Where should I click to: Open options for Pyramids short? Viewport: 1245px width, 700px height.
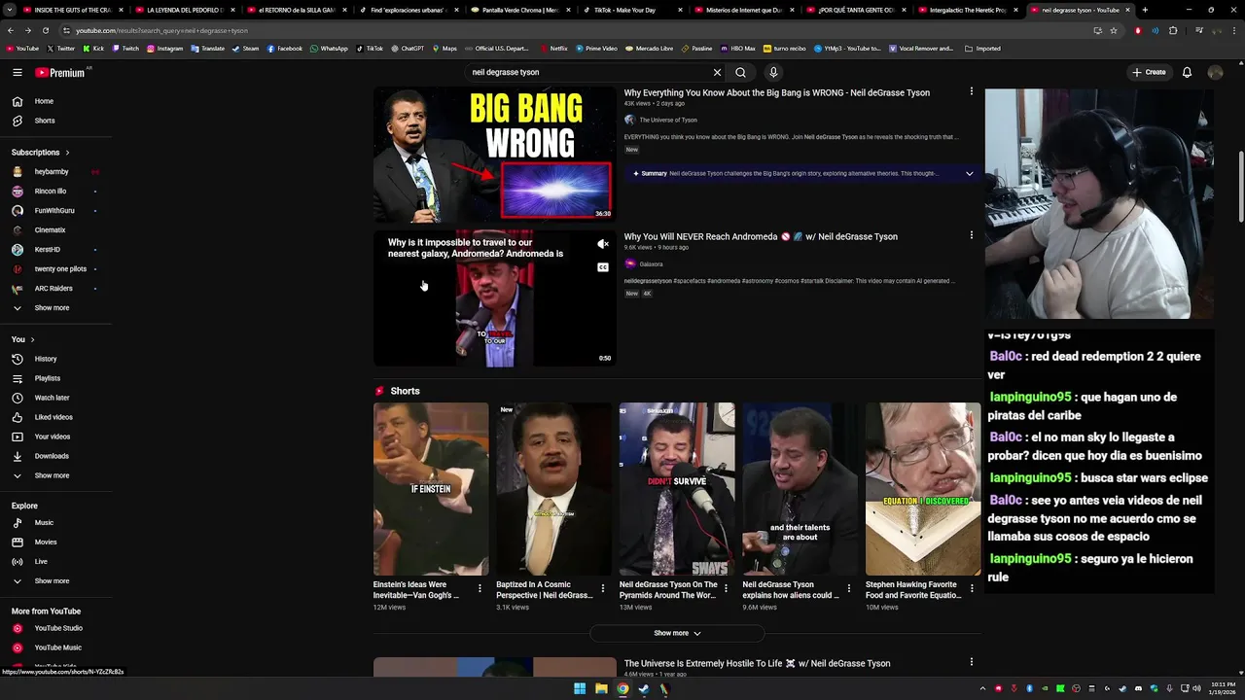pos(726,588)
